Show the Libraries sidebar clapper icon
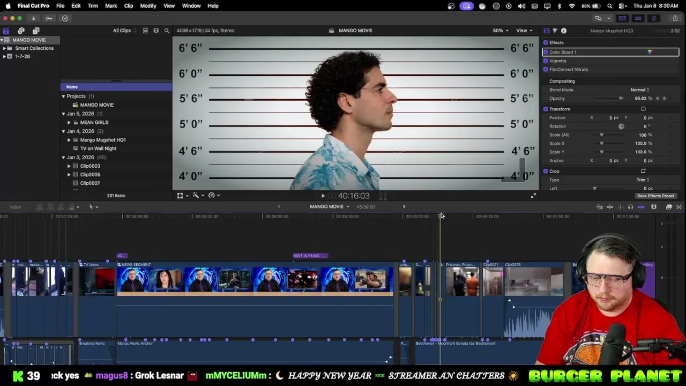The width and height of the screenshot is (686, 386). 6,31
